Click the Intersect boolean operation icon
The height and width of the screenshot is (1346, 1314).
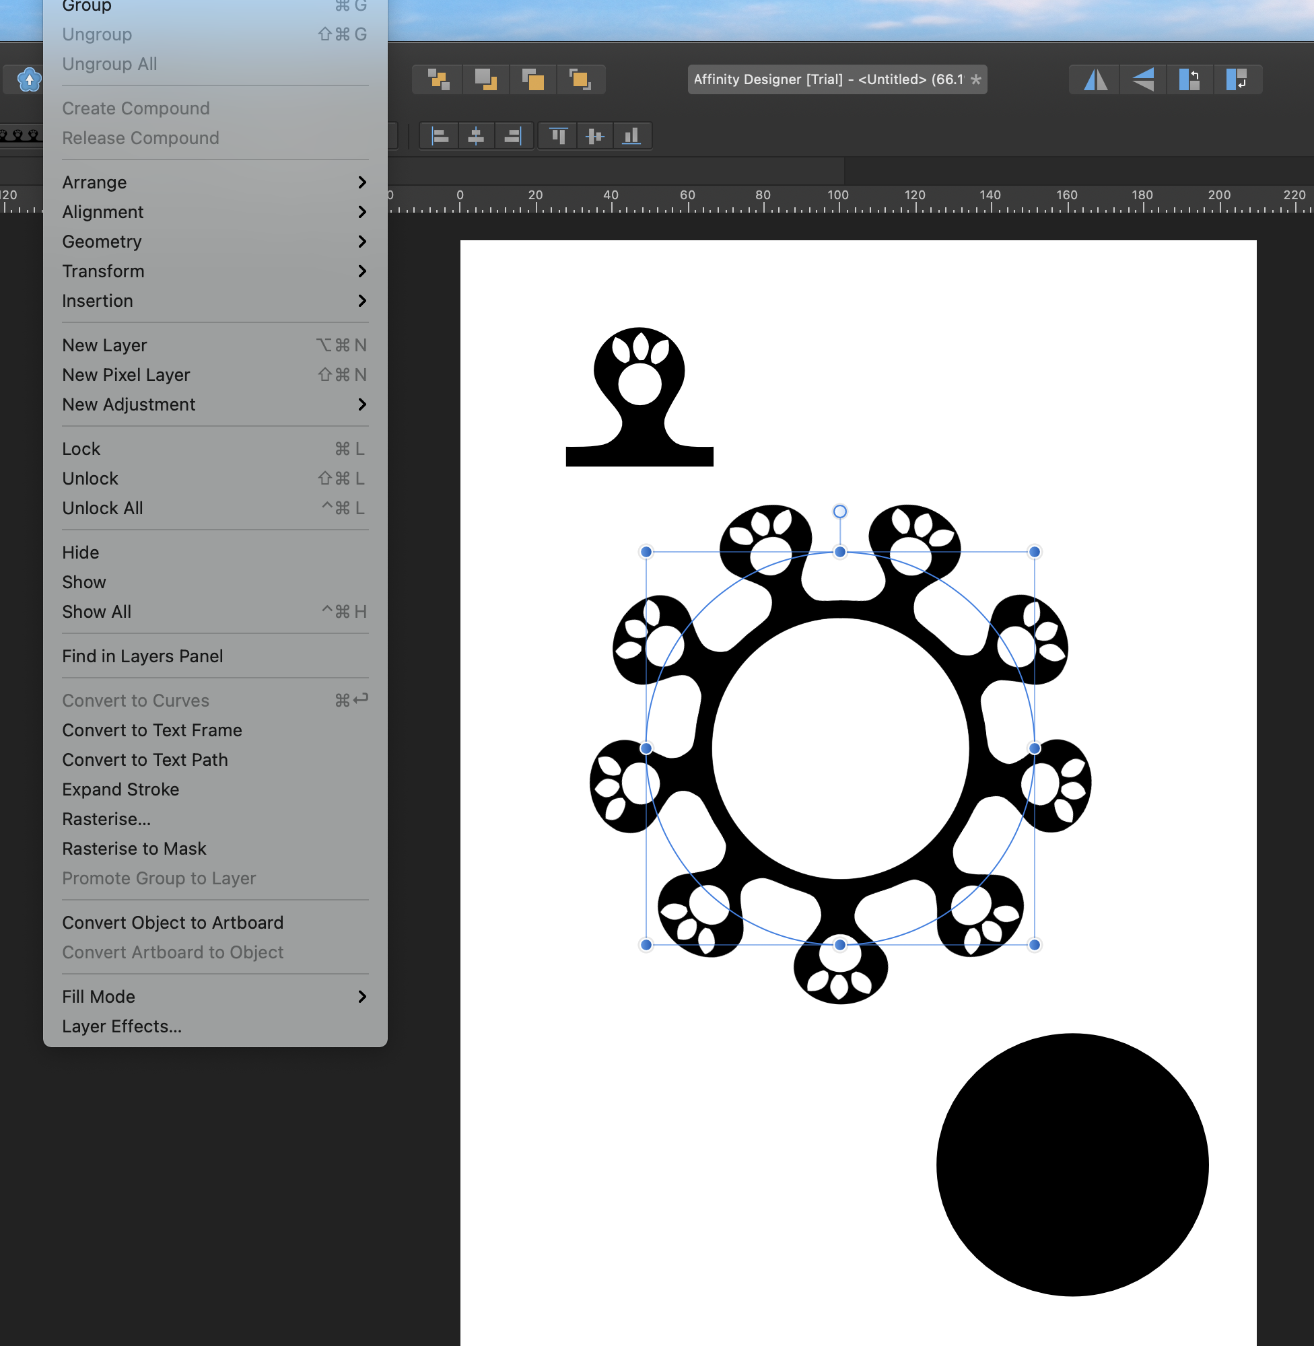[532, 79]
